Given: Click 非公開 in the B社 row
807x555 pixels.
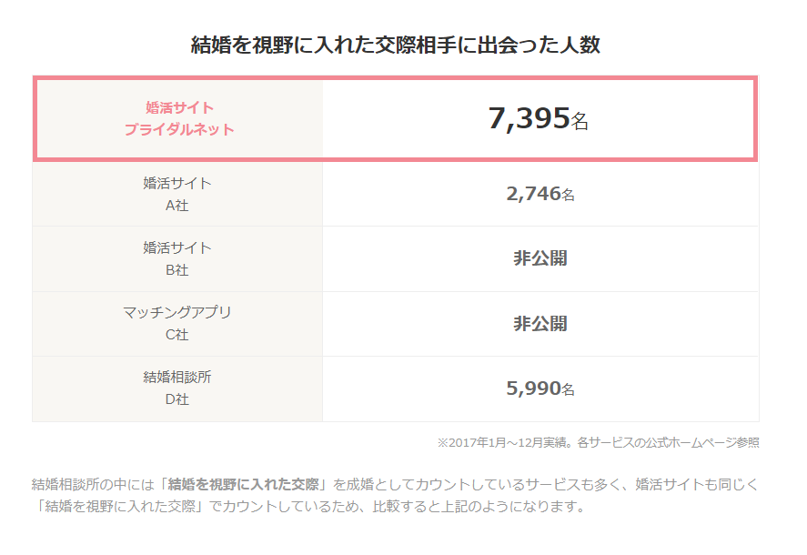Looking at the screenshot, I should tap(540, 258).
